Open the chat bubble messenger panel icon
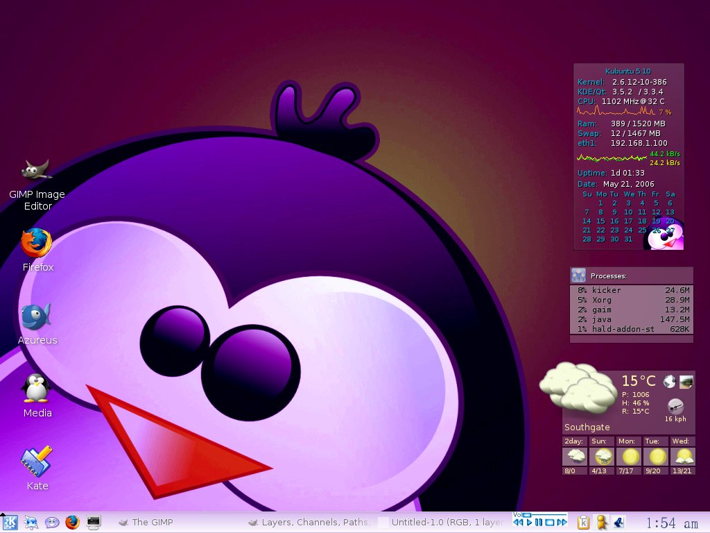The image size is (710, 533). [x=52, y=523]
